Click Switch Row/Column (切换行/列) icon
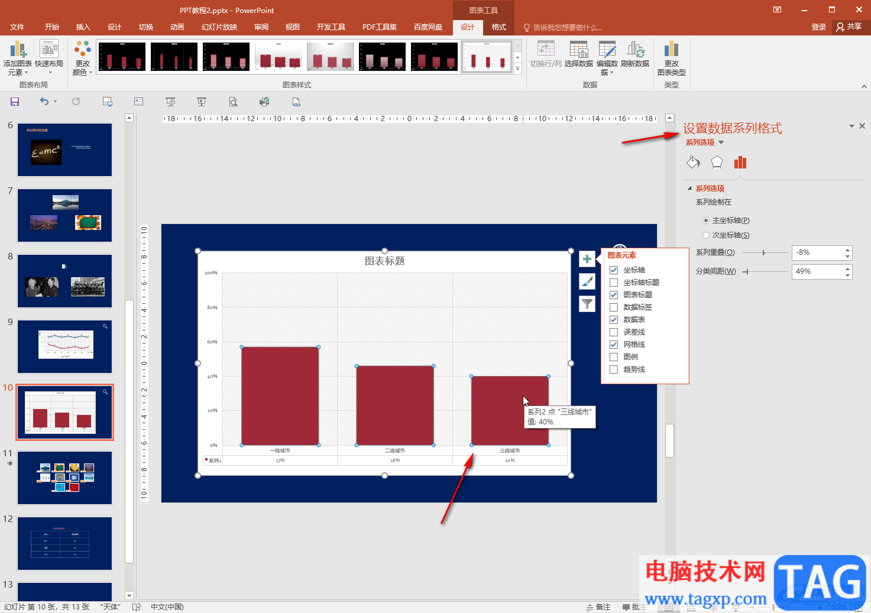 (x=546, y=54)
